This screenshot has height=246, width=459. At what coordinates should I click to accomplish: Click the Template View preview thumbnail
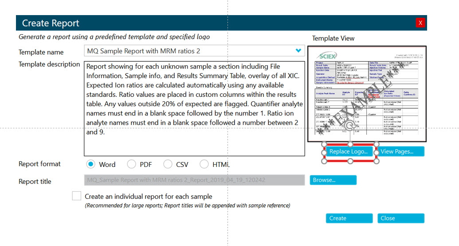pos(367,94)
